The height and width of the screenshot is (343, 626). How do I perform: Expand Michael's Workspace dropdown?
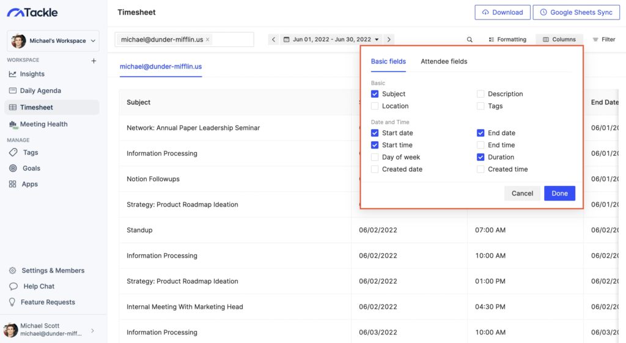(93, 41)
